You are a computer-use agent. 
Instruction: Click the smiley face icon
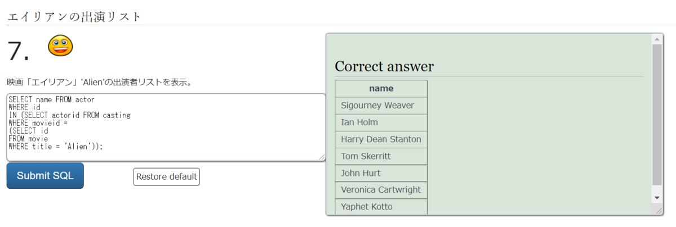pyautogui.click(x=60, y=46)
